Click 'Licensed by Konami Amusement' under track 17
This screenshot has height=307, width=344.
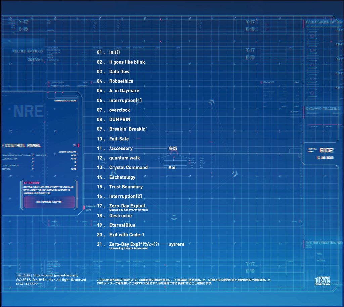click(128, 210)
